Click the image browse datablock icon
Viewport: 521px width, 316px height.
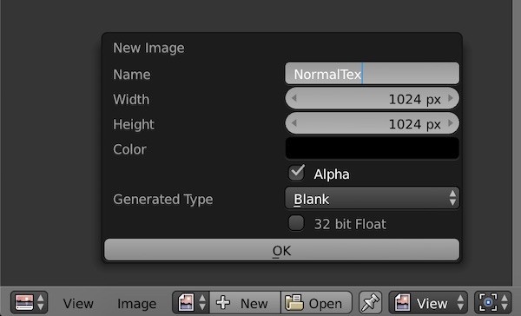pos(186,303)
